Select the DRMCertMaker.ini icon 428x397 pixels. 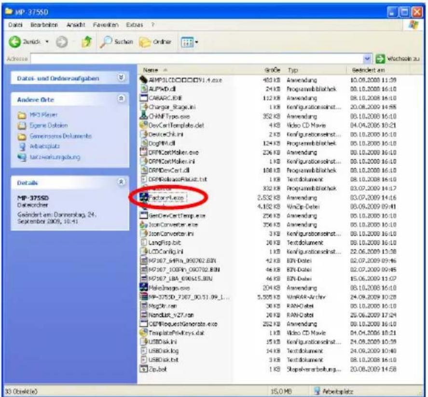tap(144, 161)
